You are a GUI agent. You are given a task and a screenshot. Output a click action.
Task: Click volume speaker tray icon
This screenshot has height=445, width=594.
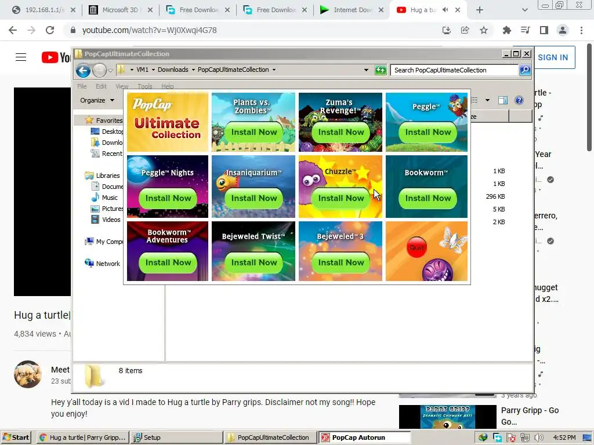pyautogui.click(x=538, y=437)
